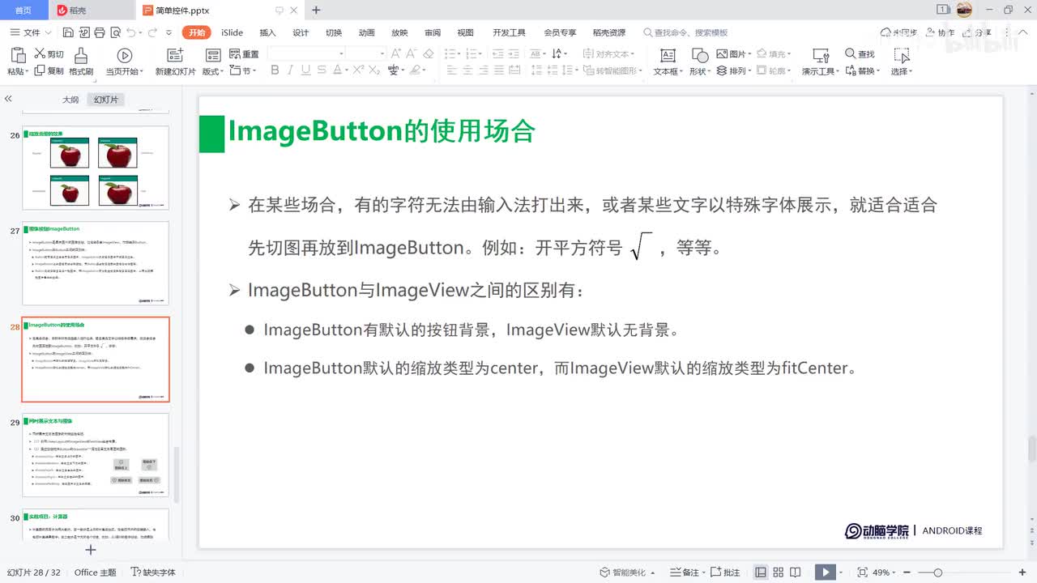Click the Home (首页) tab
The height and width of the screenshot is (583, 1037).
coord(23,10)
